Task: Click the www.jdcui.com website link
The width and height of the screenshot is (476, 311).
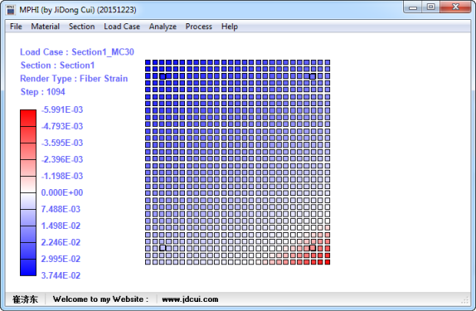Action: pos(190,299)
